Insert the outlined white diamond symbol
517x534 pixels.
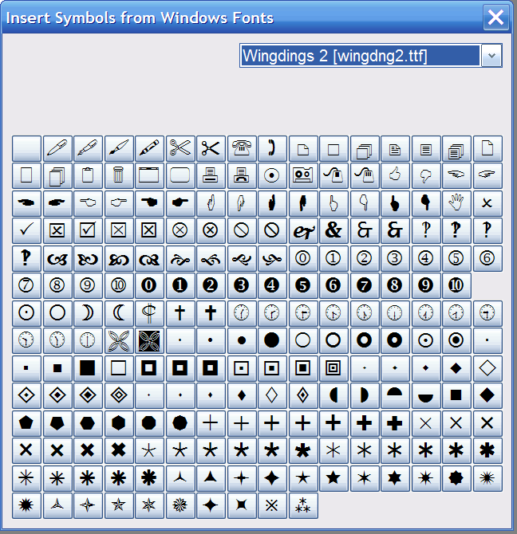tap(487, 367)
